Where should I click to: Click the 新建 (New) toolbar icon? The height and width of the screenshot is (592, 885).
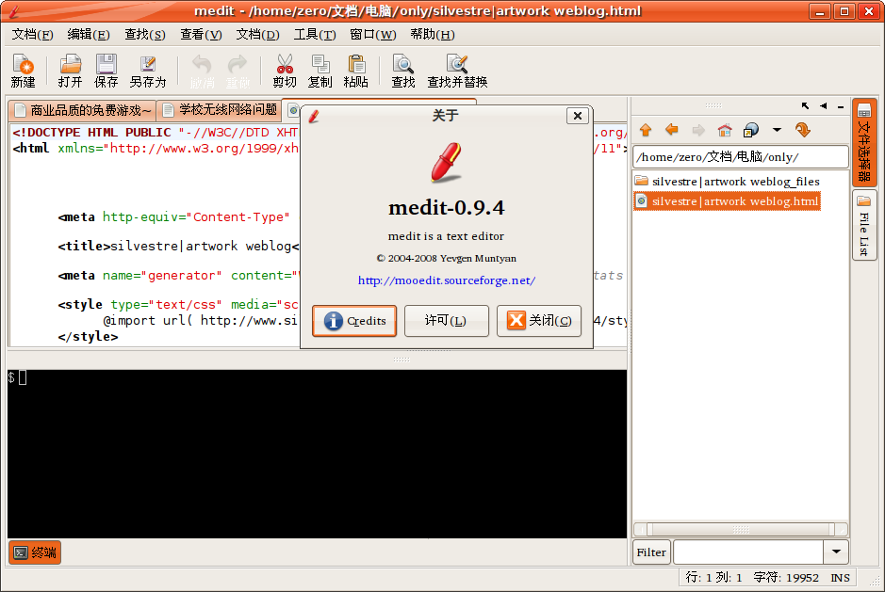(24, 71)
